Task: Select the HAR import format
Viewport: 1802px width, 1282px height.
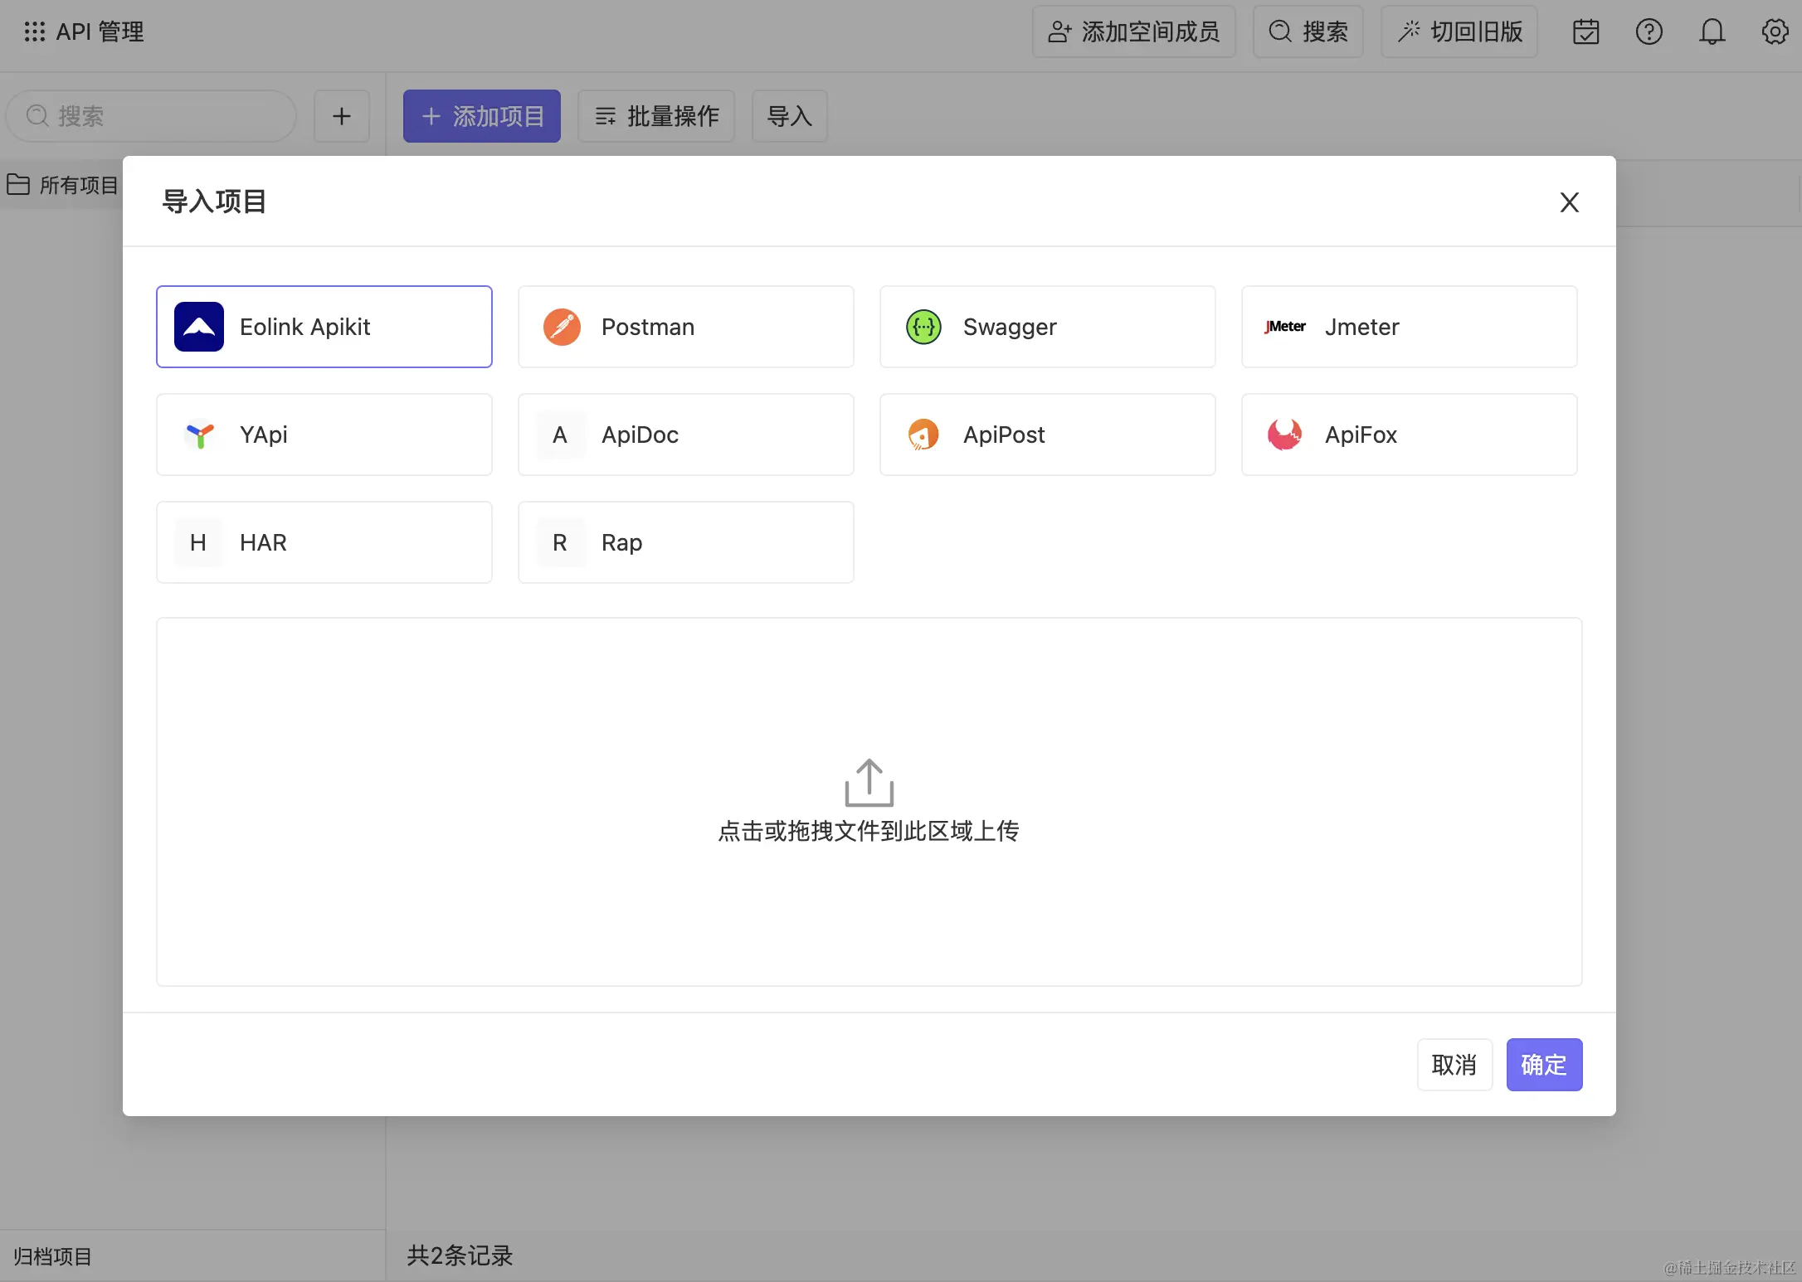Action: [x=324, y=542]
